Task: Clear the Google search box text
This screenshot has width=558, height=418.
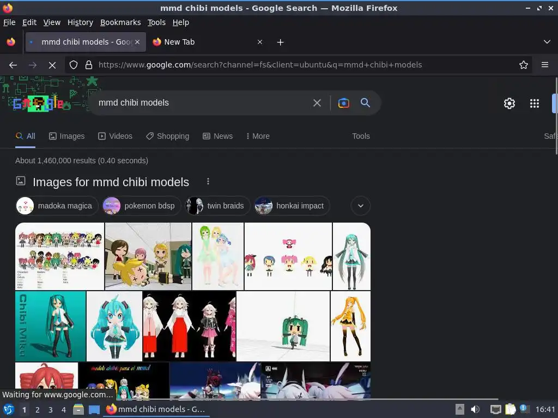Action: pyautogui.click(x=317, y=103)
